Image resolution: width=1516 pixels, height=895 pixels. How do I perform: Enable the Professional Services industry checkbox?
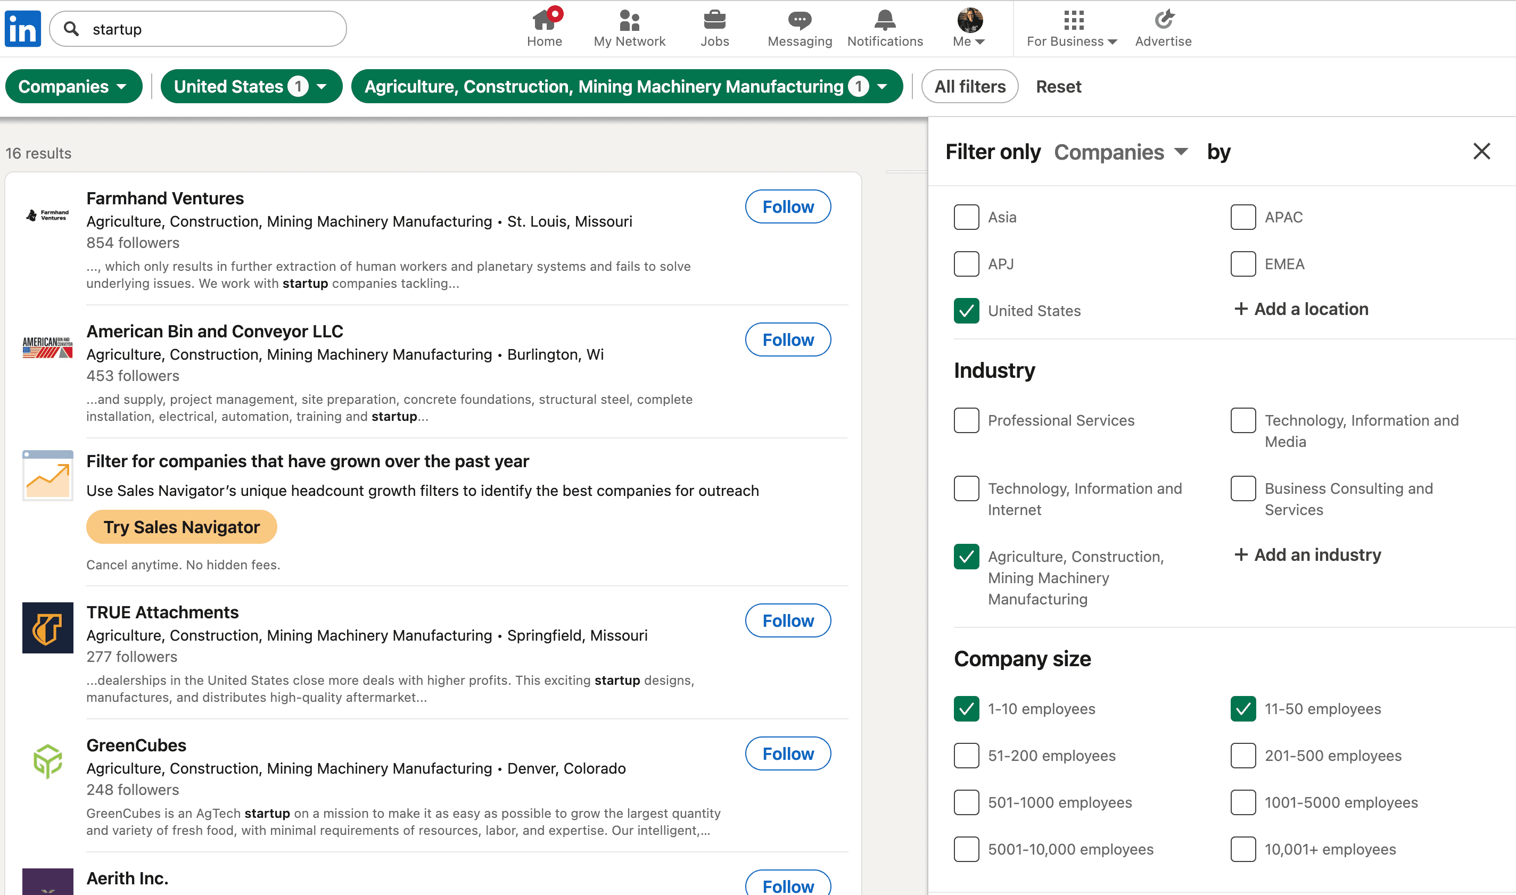[966, 420]
